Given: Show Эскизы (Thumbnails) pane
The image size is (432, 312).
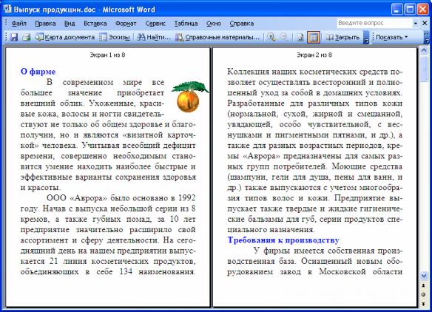Looking at the screenshot, I should (x=115, y=37).
